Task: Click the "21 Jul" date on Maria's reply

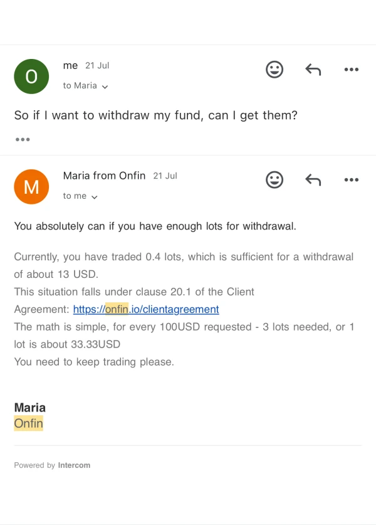Action: coord(165,176)
